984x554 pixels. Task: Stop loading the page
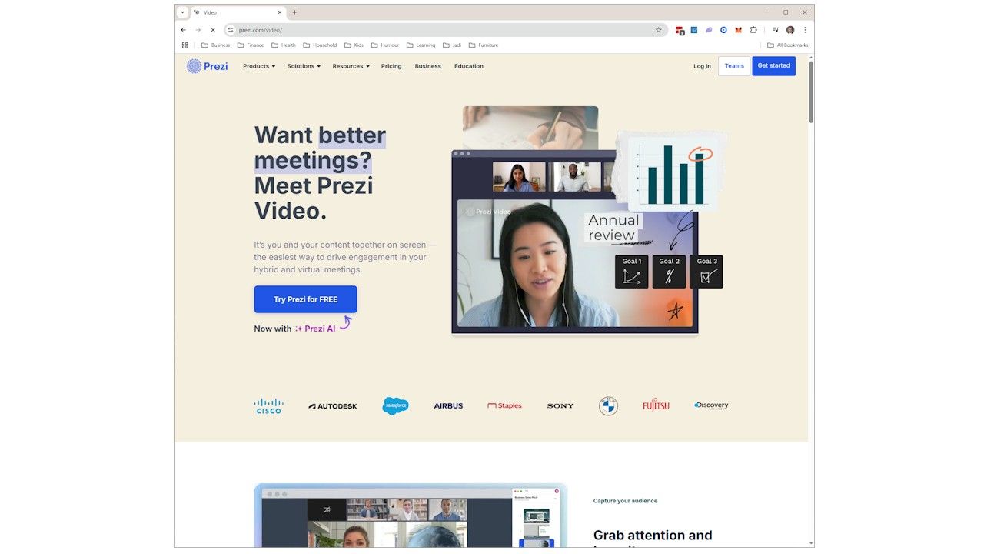pos(212,30)
